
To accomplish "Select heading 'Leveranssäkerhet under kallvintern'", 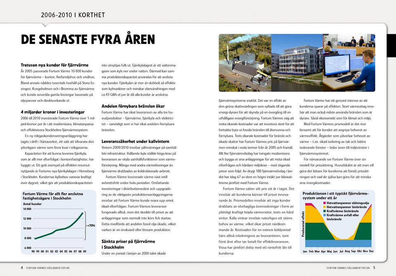I will point(135,141).
